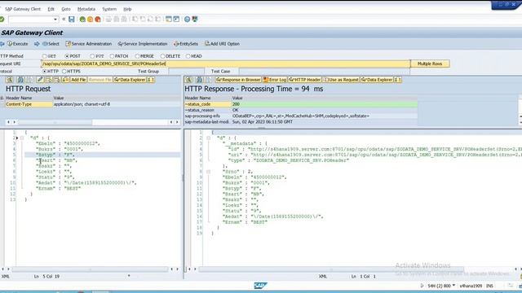Click horizontal scrollbar below response body editor
522x293 pixels.
331,269
